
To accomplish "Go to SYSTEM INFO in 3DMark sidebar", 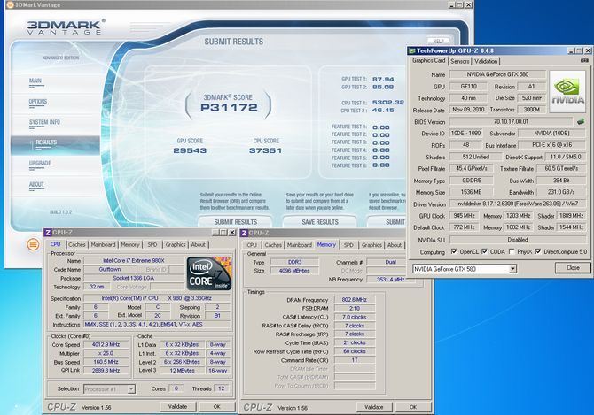I will point(44,122).
